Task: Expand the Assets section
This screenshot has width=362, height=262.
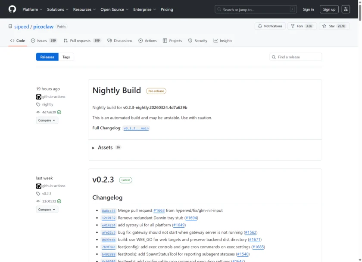Action: coord(105,147)
